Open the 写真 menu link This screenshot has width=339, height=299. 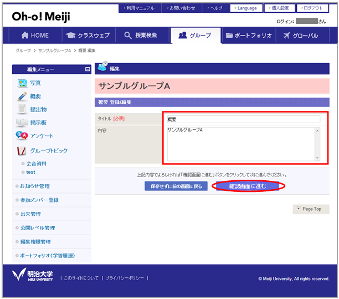click(35, 83)
